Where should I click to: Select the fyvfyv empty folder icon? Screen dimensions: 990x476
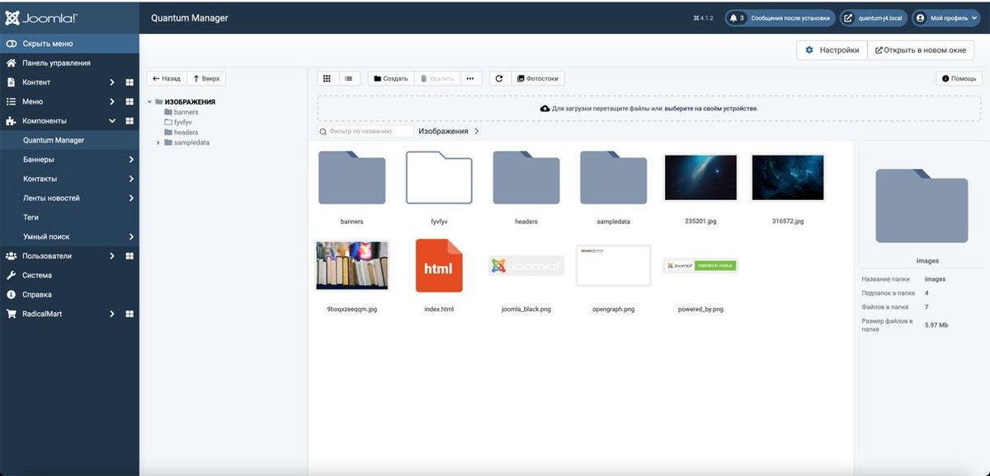[439, 178]
